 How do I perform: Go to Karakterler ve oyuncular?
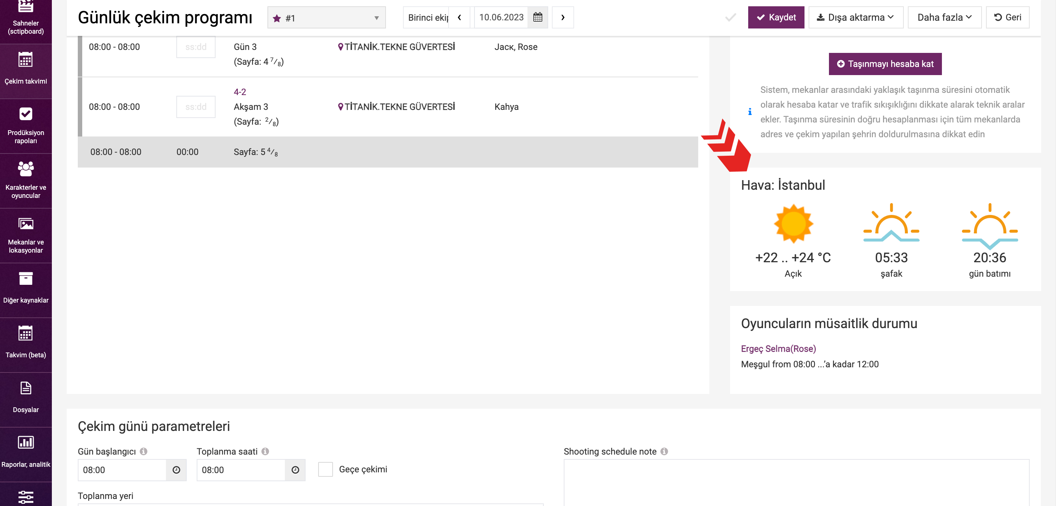click(26, 180)
